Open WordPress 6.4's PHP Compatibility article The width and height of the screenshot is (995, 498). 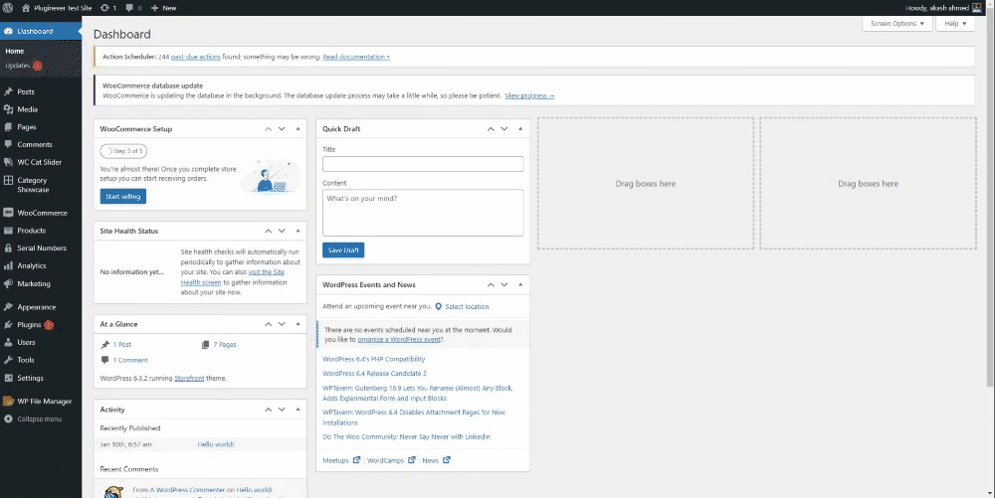click(374, 359)
